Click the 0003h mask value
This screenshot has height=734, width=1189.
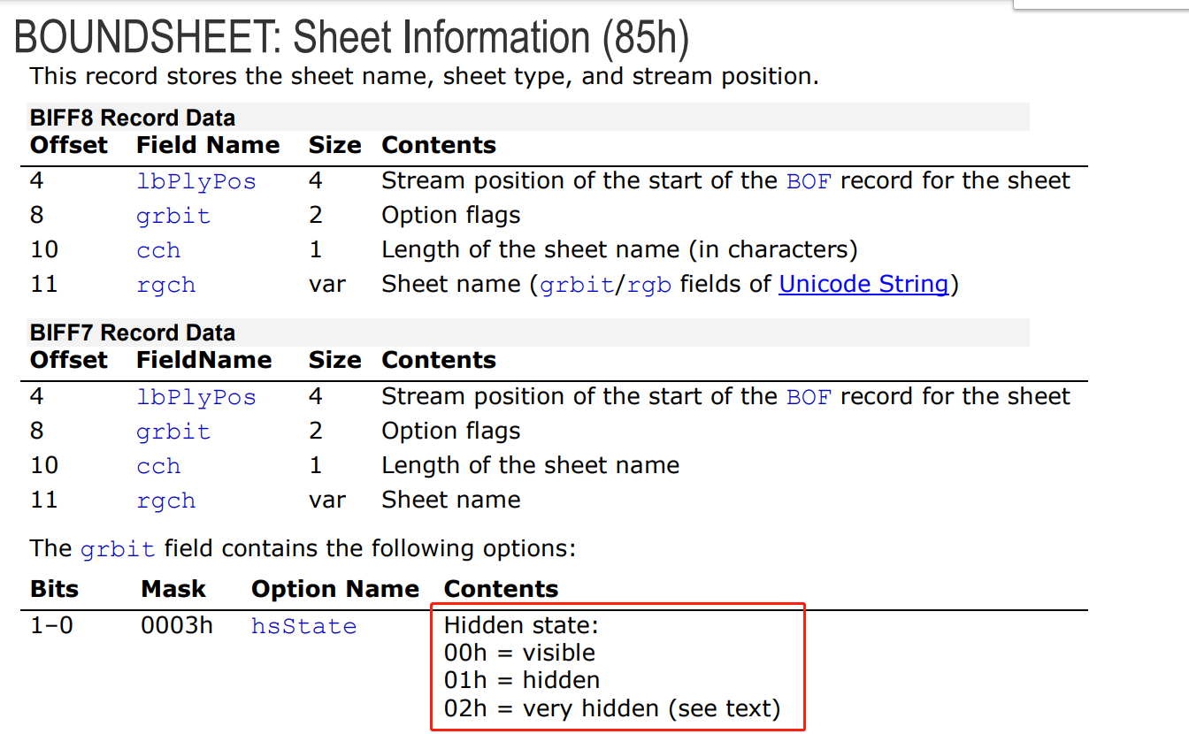pos(177,626)
